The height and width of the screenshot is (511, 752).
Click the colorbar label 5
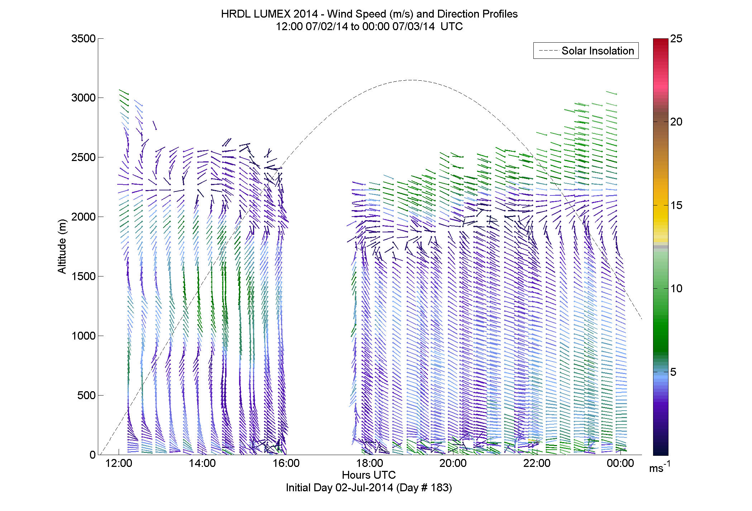coord(673,372)
